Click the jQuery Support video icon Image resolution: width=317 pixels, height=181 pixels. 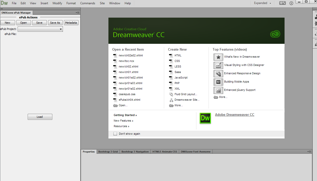[x=218, y=90]
